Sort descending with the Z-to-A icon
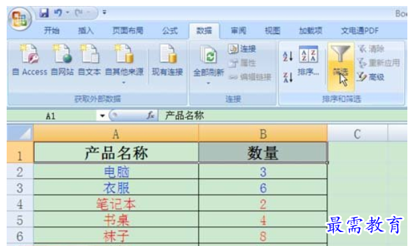 pyautogui.click(x=288, y=77)
